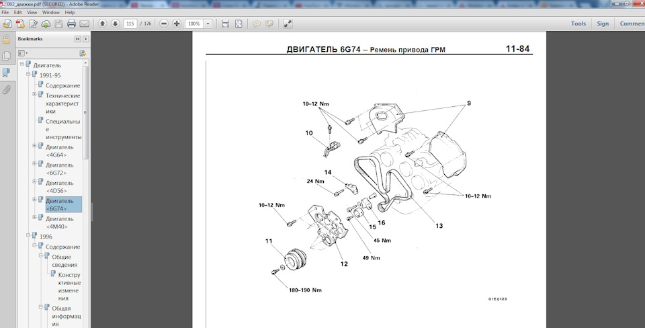Expand the Двигатель <6G74> bookmark

[x=34, y=200]
